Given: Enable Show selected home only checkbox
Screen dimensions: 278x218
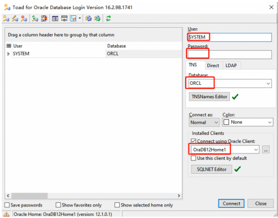Looking at the screenshot, I should click(x=117, y=205).
